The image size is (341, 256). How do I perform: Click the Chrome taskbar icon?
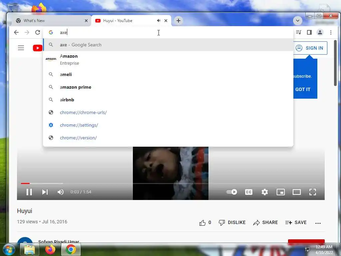71,249
